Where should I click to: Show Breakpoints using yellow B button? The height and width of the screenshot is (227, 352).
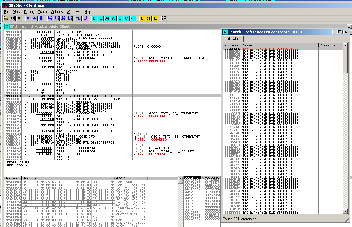(x=142, y=18)
